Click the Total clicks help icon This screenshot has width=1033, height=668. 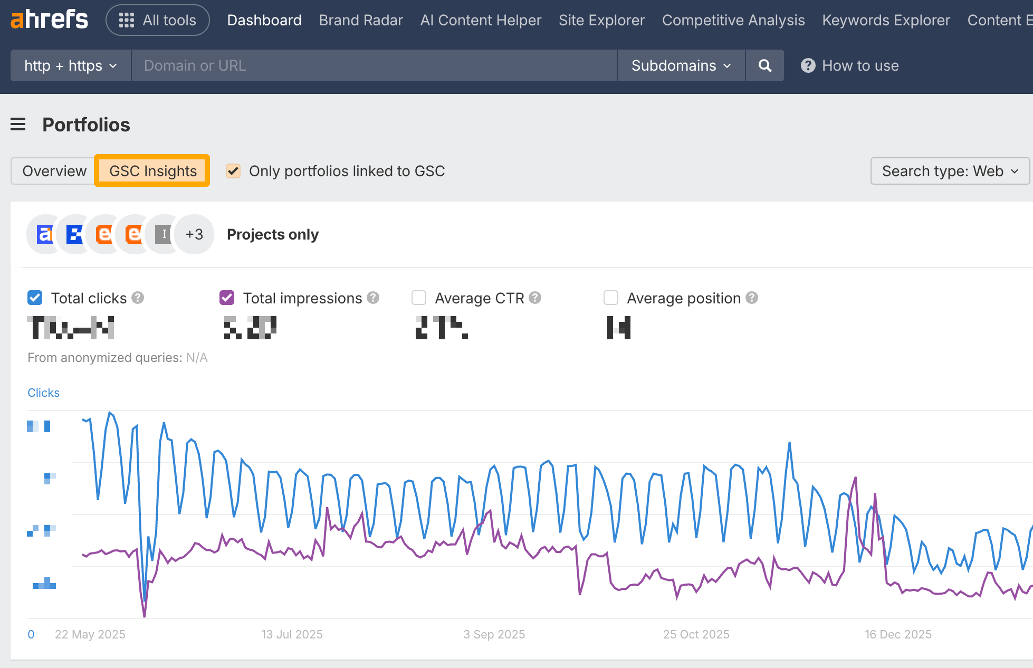point(138,298)
